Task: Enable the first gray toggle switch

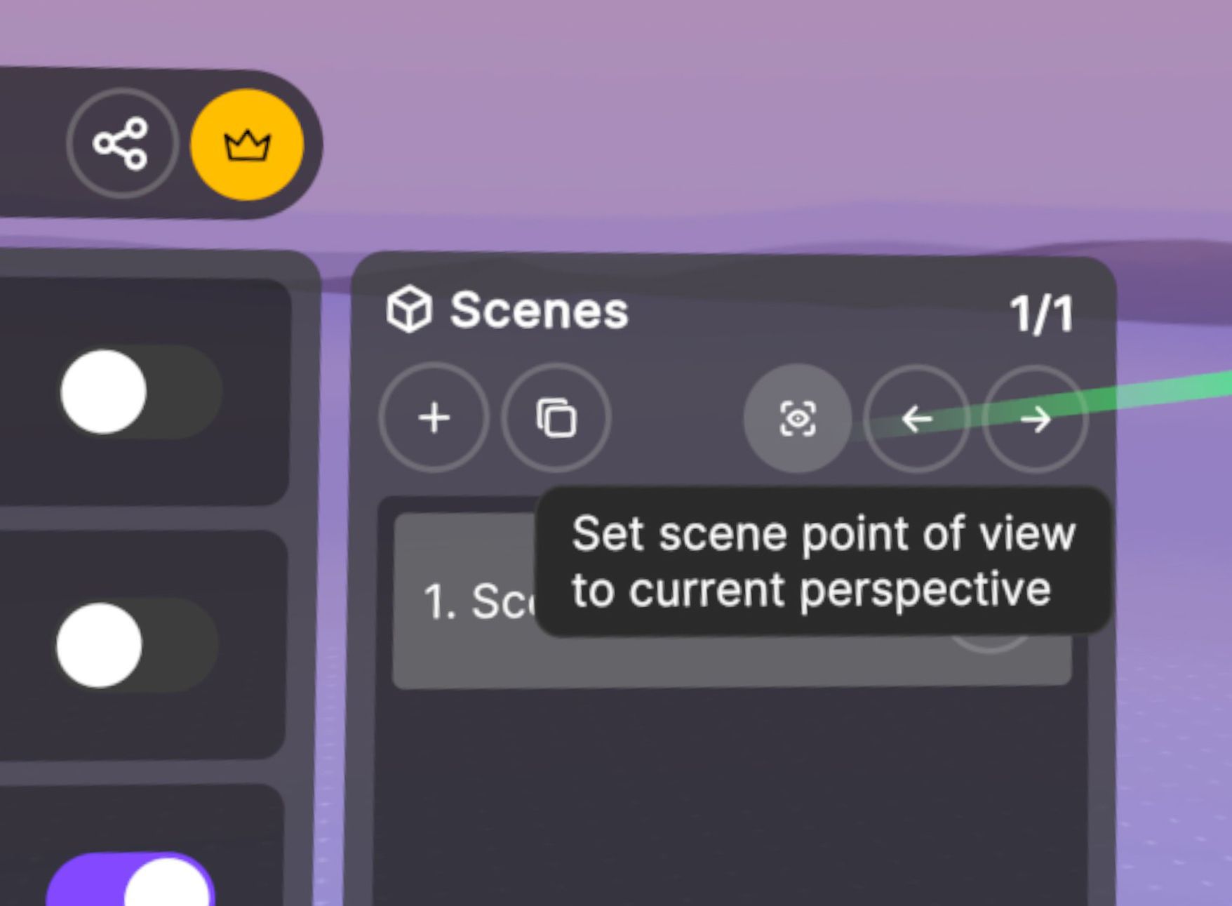Action: (x=140, y=392)
